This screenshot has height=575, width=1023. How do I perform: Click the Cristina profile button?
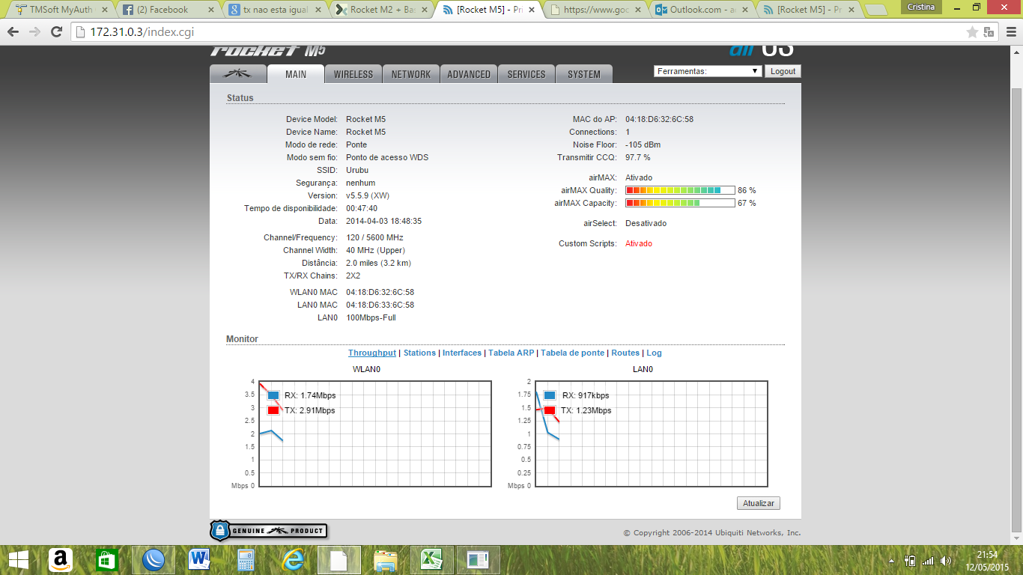[920, 6]
